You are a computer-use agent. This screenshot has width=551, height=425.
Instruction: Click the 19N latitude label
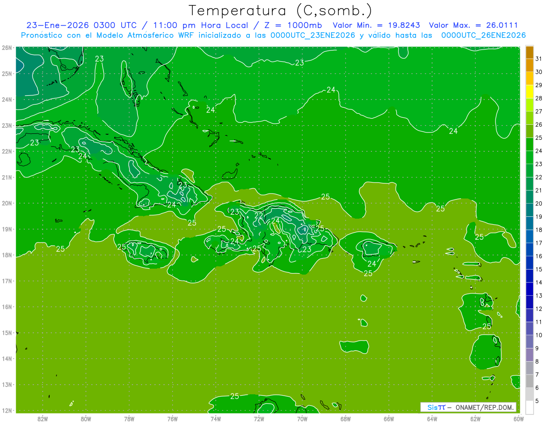pyautogui.click(x=6, y=229)
